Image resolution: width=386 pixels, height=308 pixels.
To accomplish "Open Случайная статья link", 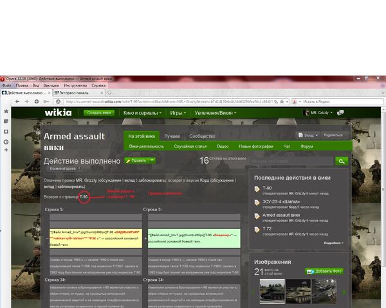I will click(190, 146).
